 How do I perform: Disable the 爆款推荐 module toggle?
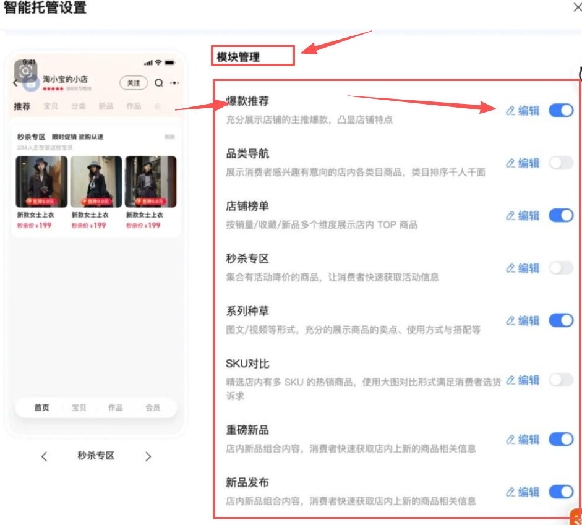[561, 110]
